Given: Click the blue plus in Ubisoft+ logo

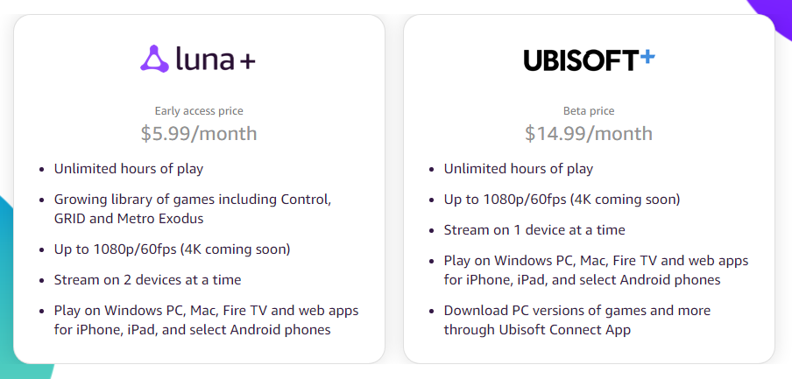Looking at the screenshot, I should (x=647, y=58).
